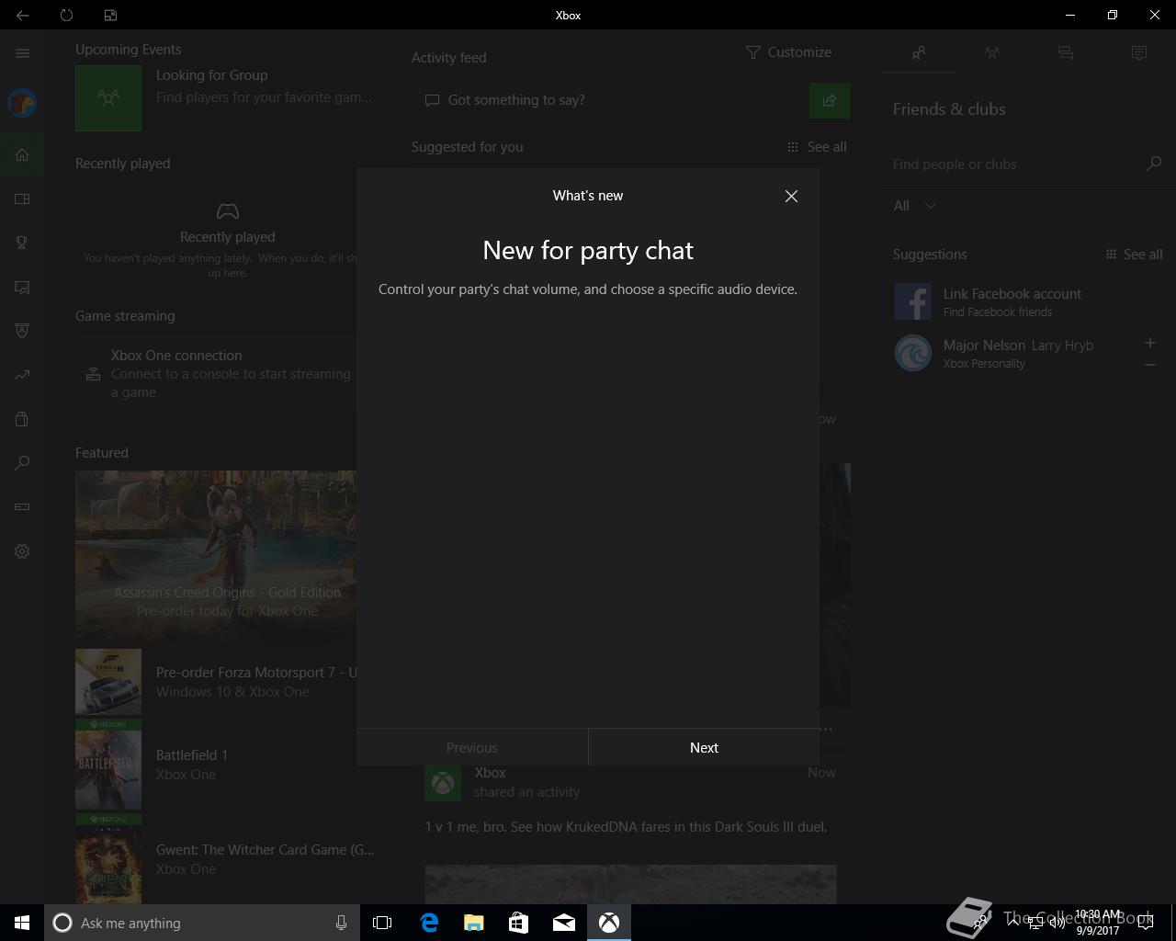Open Looking for Group tile
The width and height of the screenshot is (1176, 941).
coord(225,97)
